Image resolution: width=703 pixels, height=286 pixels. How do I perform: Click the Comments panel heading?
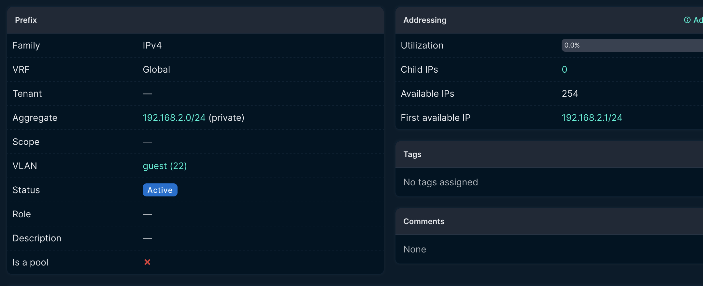click(423, 222)
